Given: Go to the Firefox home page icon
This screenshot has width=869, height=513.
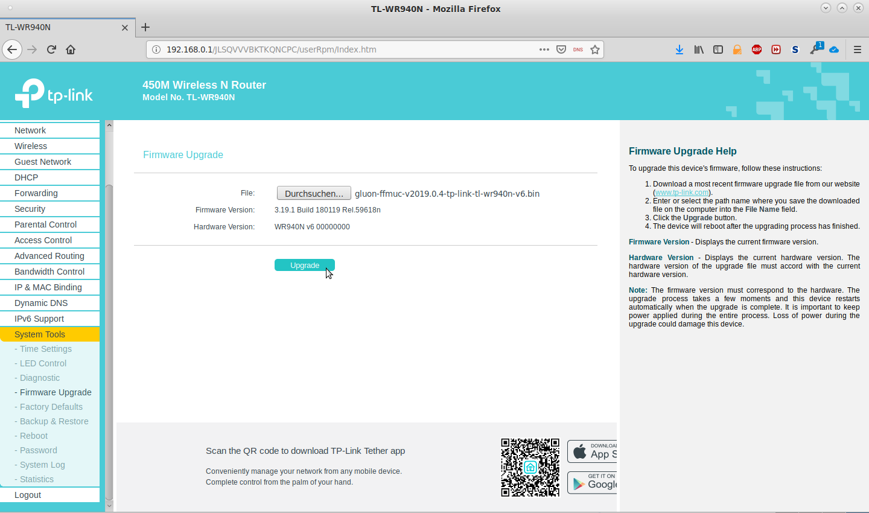Looking at the screenshot, I should (x=71, y=49).
